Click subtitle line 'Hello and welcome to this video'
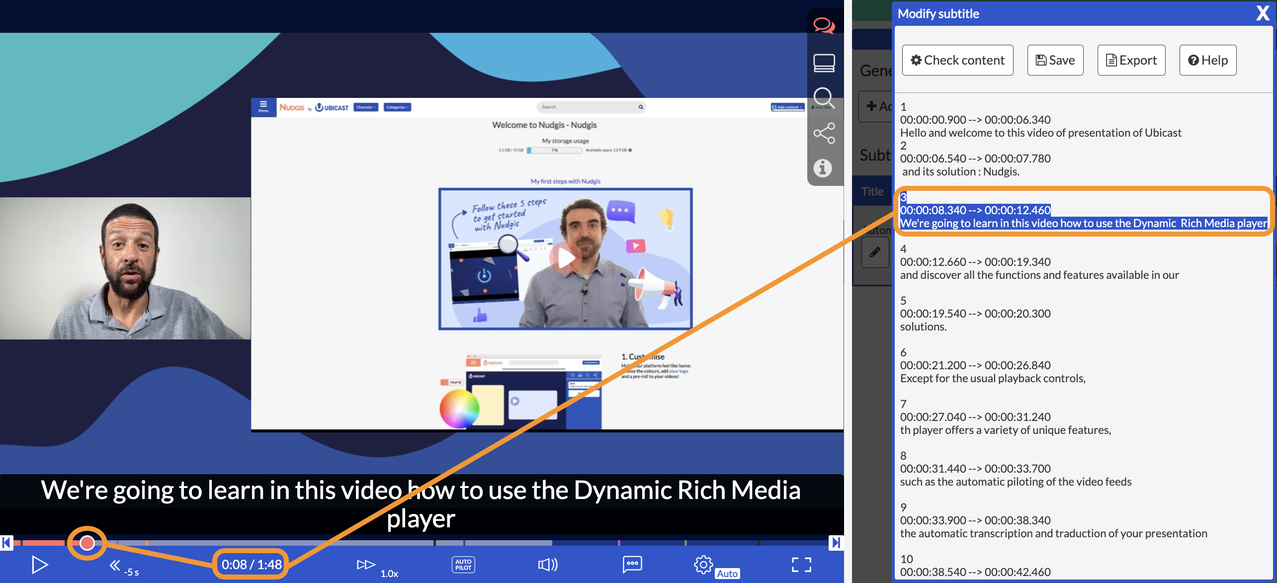Image resolution: width=1277 pixels, height=583 pixels. (1040, 133)
